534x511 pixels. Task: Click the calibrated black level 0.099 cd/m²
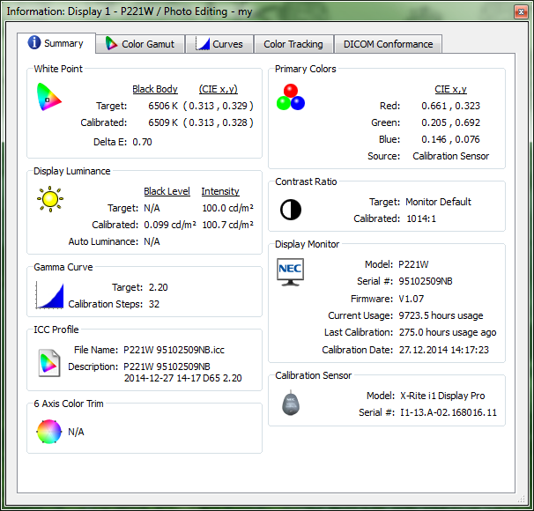(170, 225)
